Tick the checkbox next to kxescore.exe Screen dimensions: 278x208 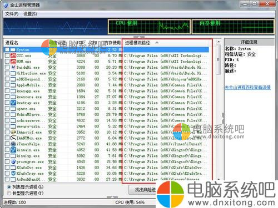7,97
